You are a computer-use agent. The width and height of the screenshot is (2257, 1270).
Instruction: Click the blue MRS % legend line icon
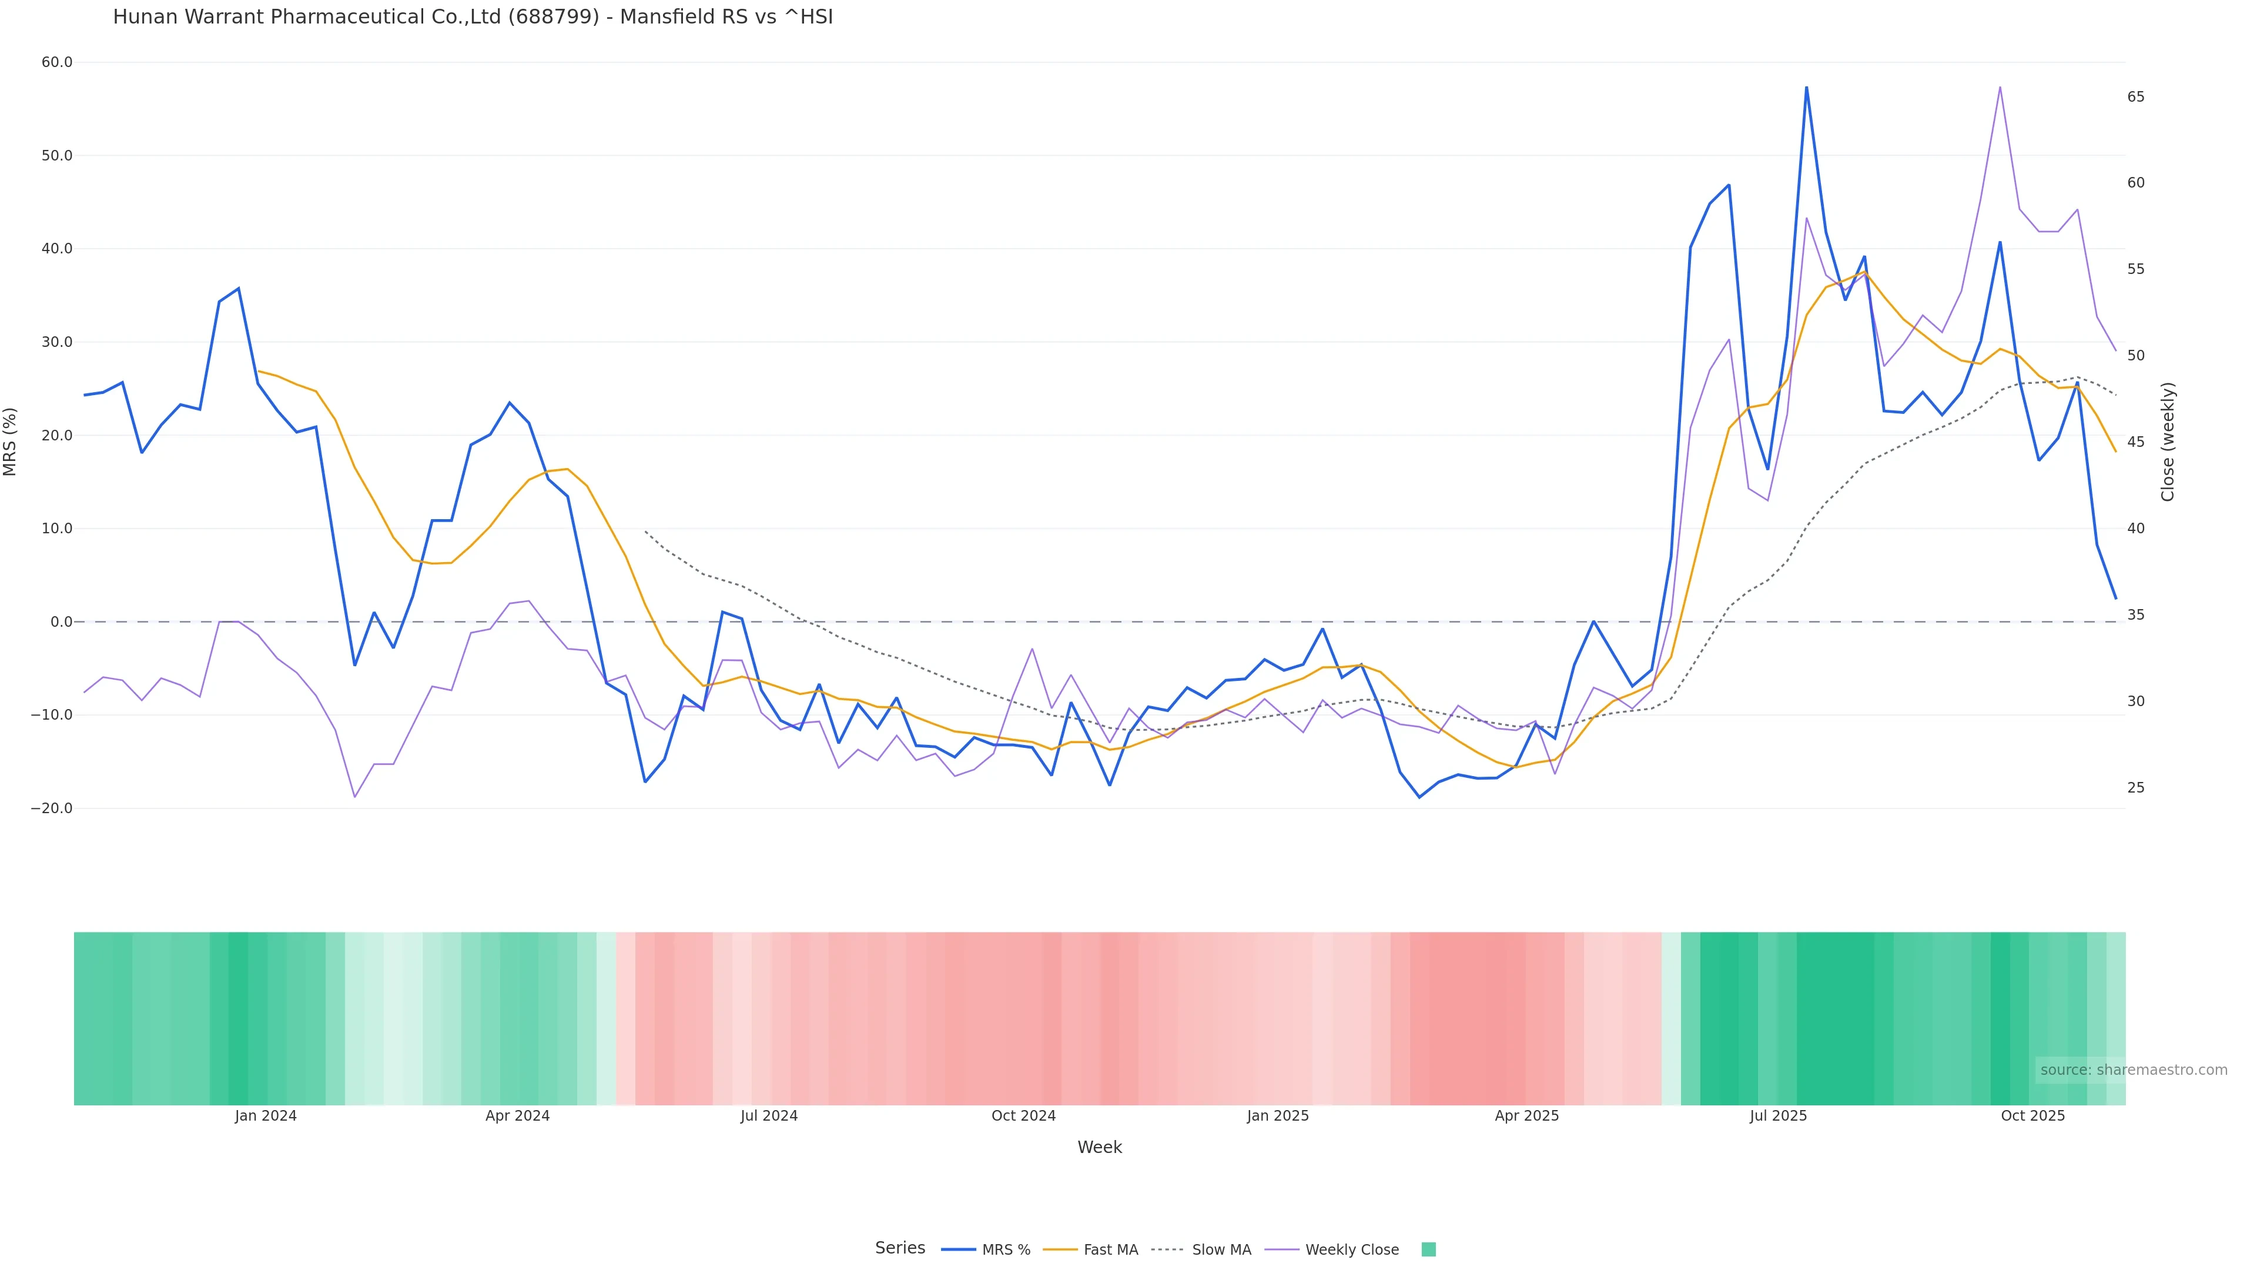959,1250
